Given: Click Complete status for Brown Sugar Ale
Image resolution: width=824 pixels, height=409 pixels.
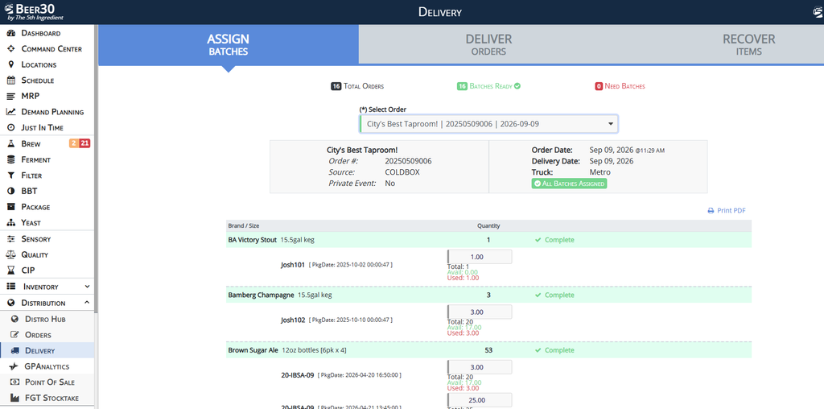Looking at the screenshot, I should coord(554,350).
